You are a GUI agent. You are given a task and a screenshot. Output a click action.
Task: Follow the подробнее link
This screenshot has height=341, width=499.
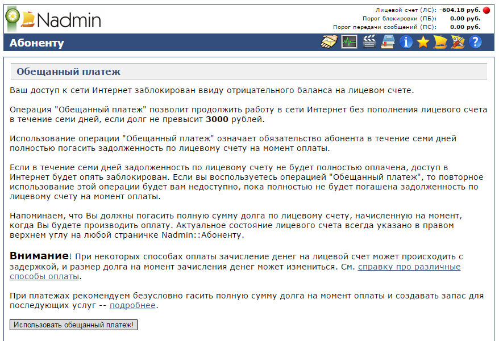(132, 305)
